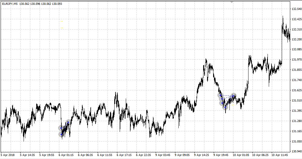Click the 131.165 price scale label

297,131
